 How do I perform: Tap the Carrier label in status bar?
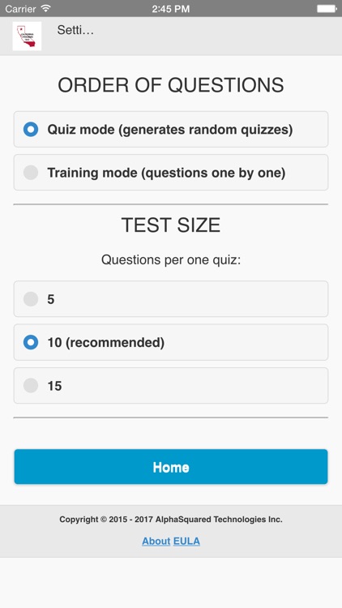20,9
